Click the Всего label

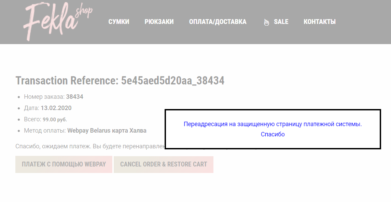click(33, 119)
